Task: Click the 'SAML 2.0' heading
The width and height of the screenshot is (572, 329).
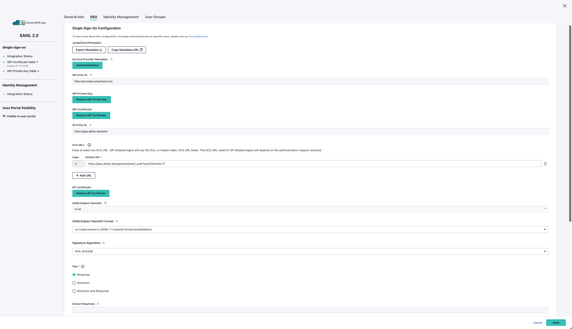Action: pos(29,36)
